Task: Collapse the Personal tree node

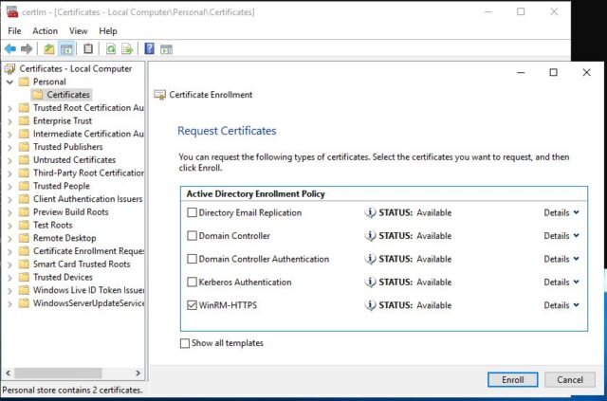Action: [10, 82]
